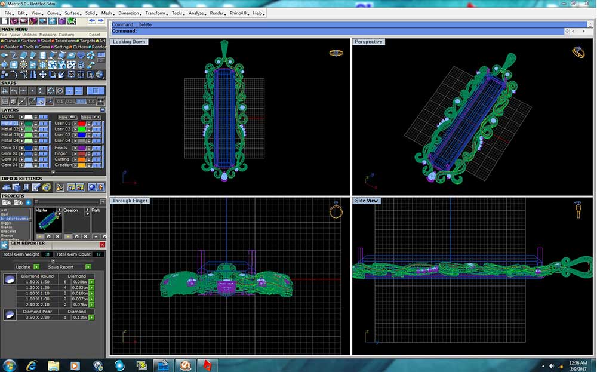
Task: Click the Show layers button
Action: coord(91,117)
